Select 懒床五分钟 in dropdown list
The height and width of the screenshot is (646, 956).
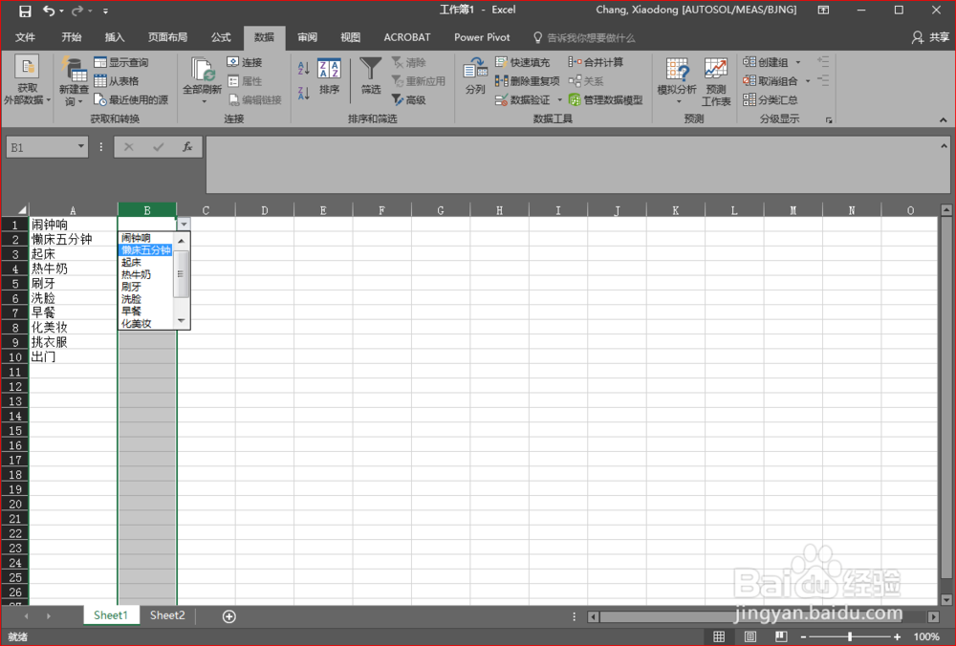tap(145, 249)
